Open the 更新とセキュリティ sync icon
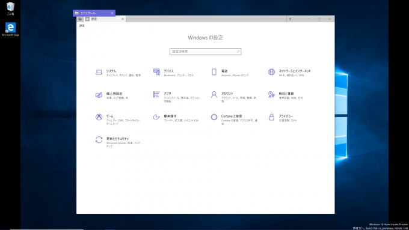The width and height of the screenshot is (409, 230). pyautogui.click(x=99, y=140)
